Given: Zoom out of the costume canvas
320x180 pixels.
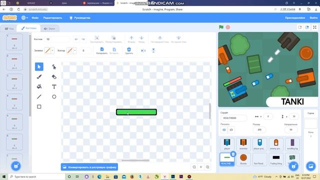Looking at the screenshot, I should [x=194, y=167].
